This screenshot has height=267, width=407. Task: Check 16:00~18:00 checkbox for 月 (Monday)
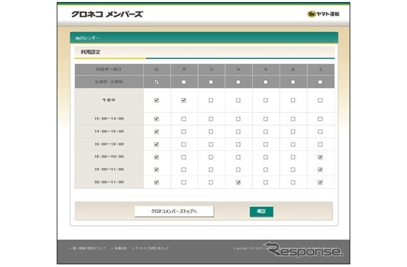183,144
